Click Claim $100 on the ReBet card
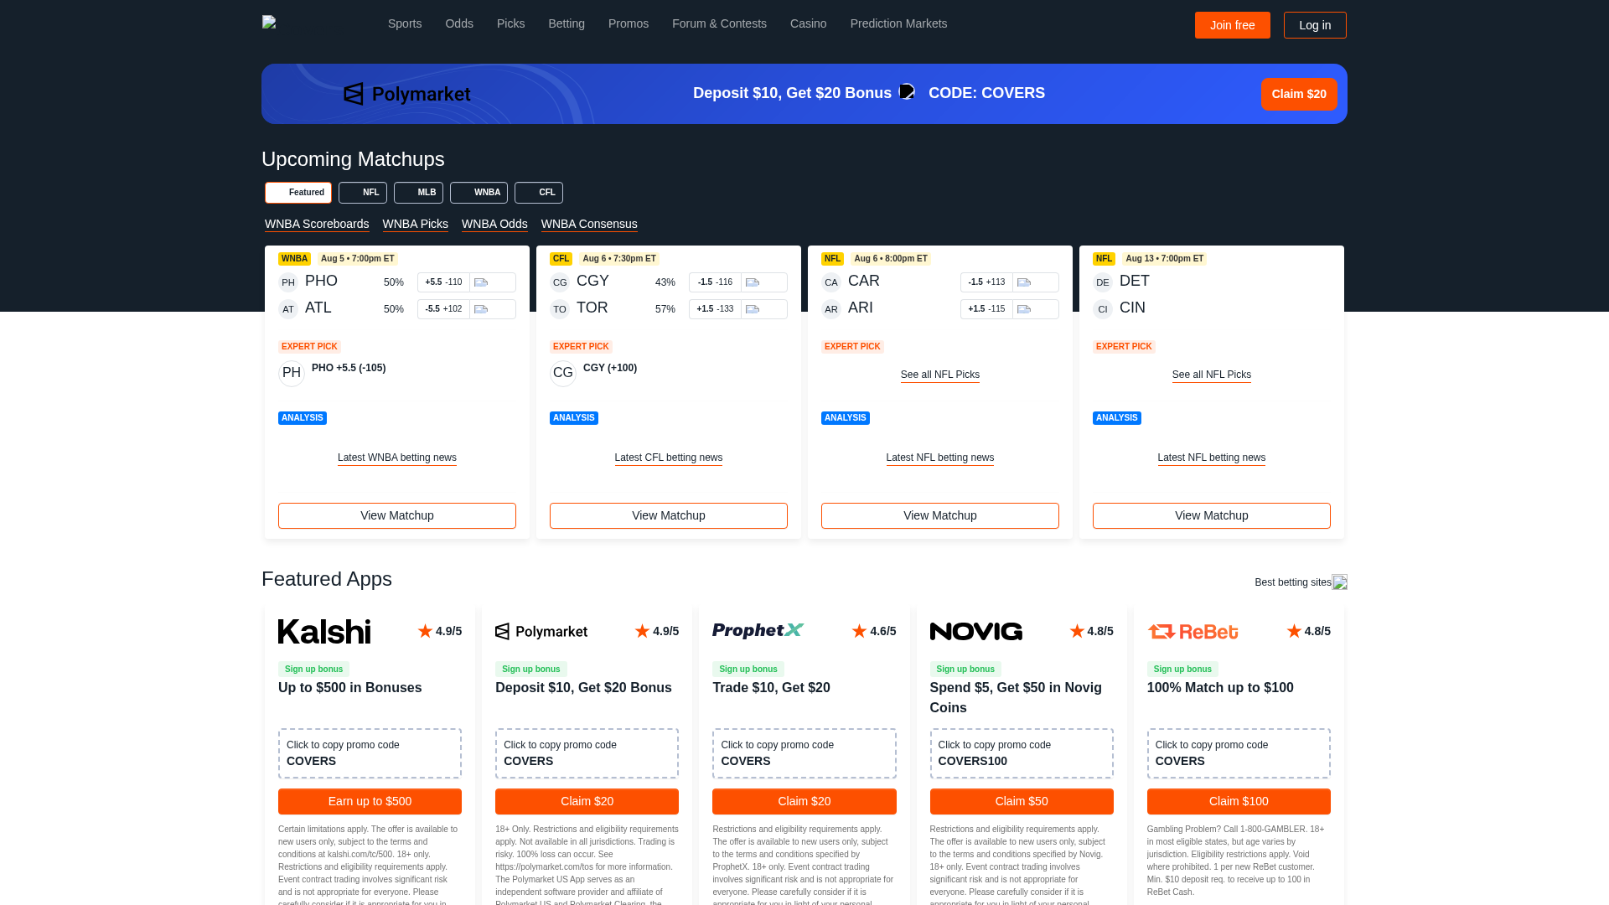This screenshot has height=905, width=1609. (x=1239, y=801)
